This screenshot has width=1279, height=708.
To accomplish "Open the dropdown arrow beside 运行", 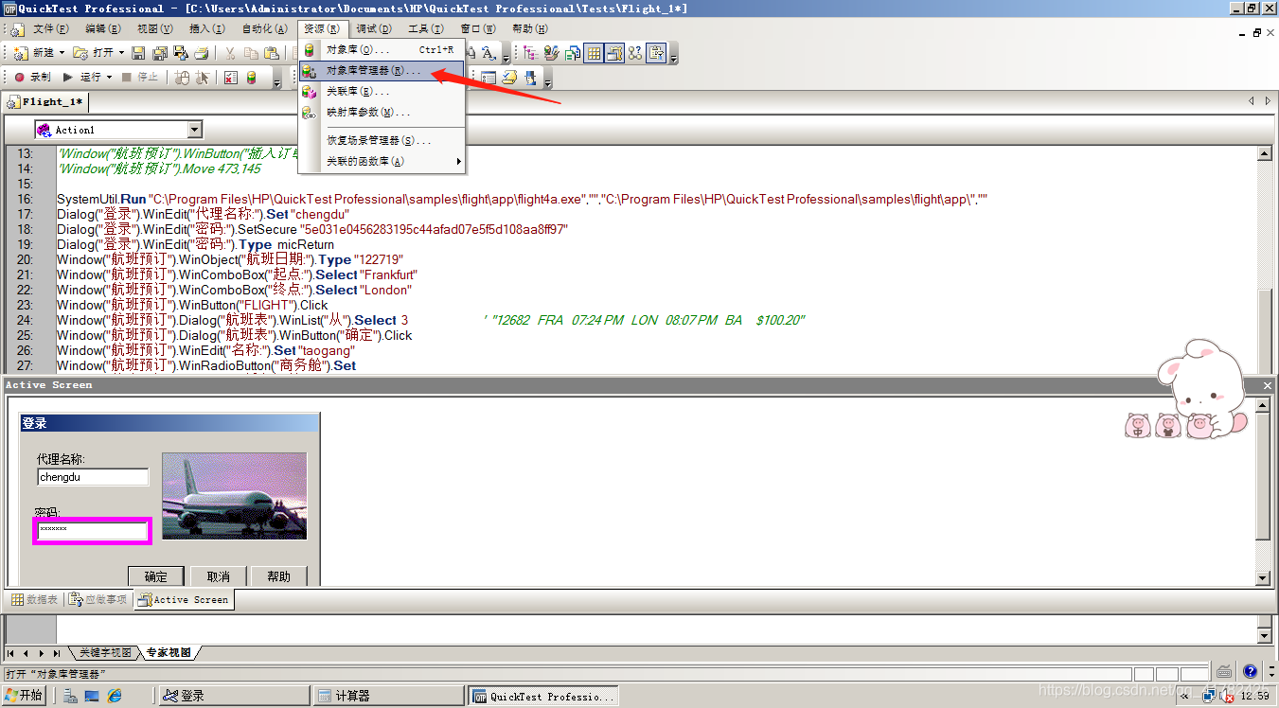I will [110, 78].
